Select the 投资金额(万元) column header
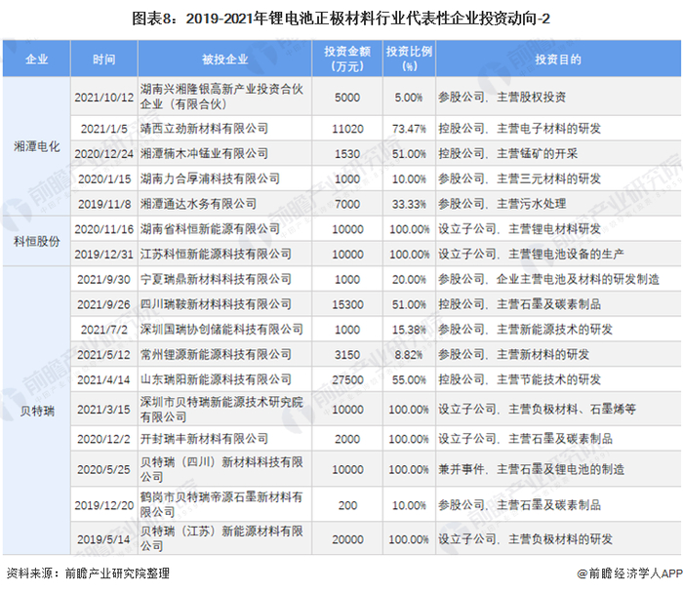Screen dimensions: 683x592 point(347,59)
